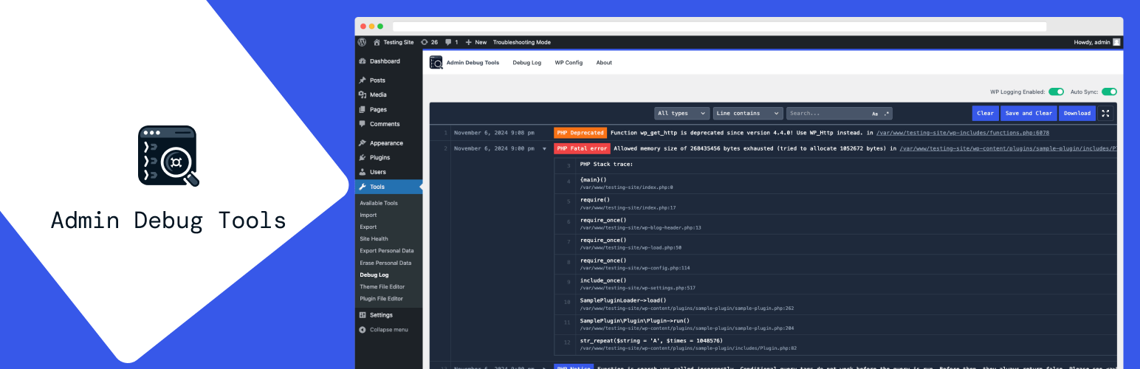Click the Admin Debug Tools heading text
1140x369 pixels.
pos(473,63)
